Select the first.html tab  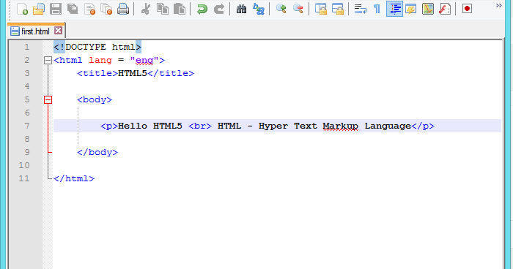[x=36, y=31]
